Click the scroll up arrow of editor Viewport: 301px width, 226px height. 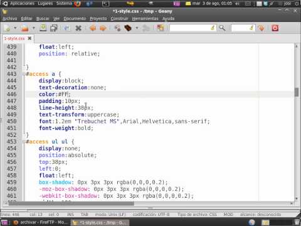(x=297, y=46)
